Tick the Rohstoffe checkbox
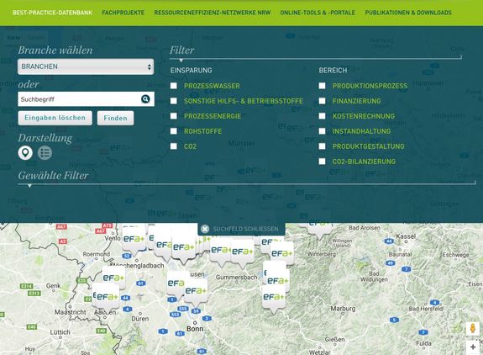Screen dimensions: 483x355 174,131
